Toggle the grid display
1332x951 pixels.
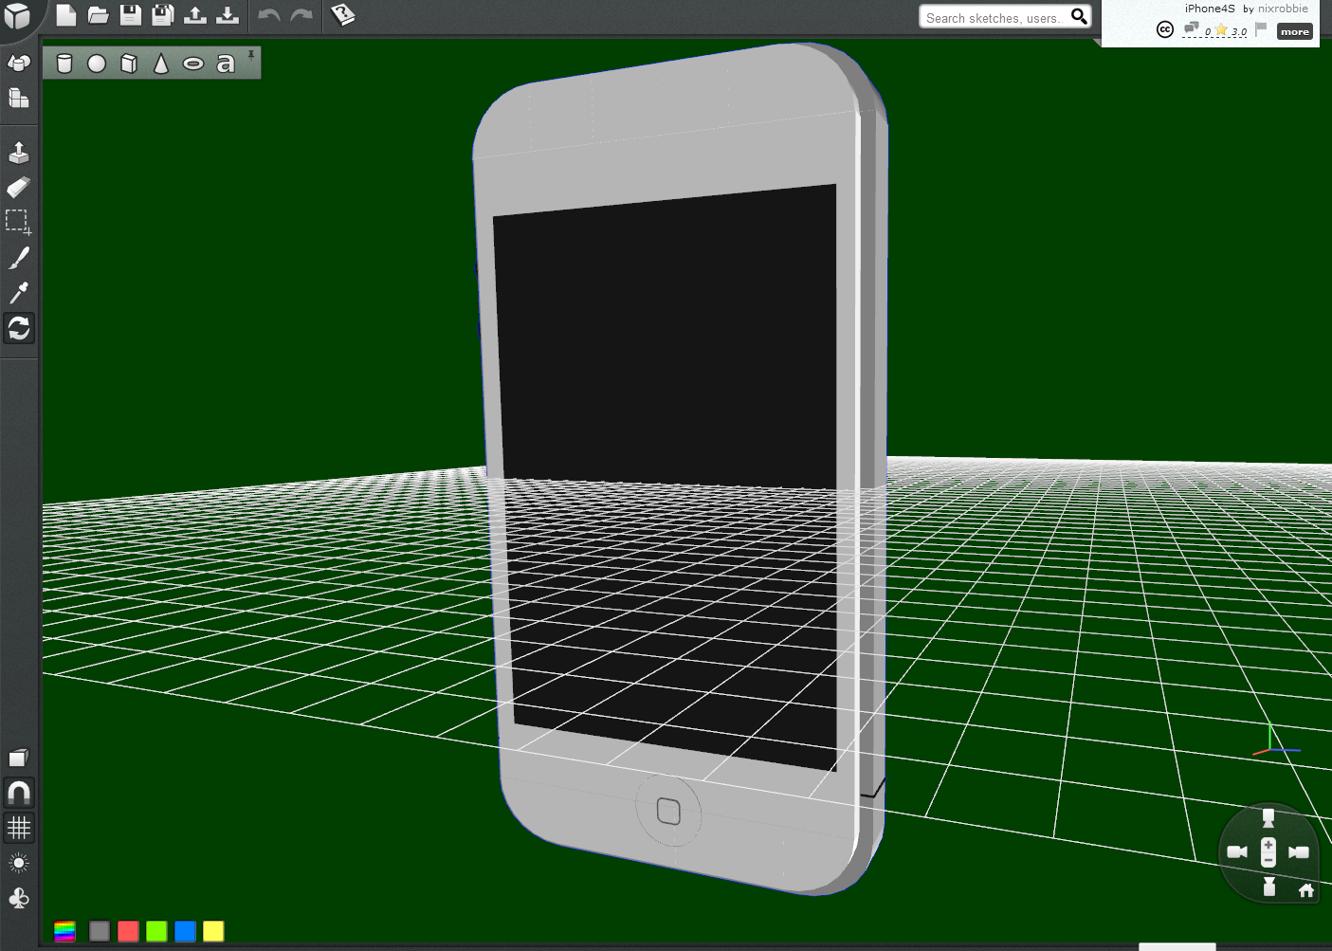19,828
